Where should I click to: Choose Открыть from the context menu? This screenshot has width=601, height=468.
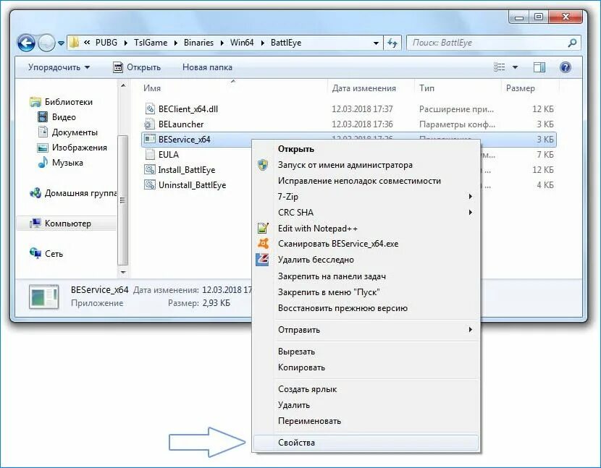click(366, 149)
